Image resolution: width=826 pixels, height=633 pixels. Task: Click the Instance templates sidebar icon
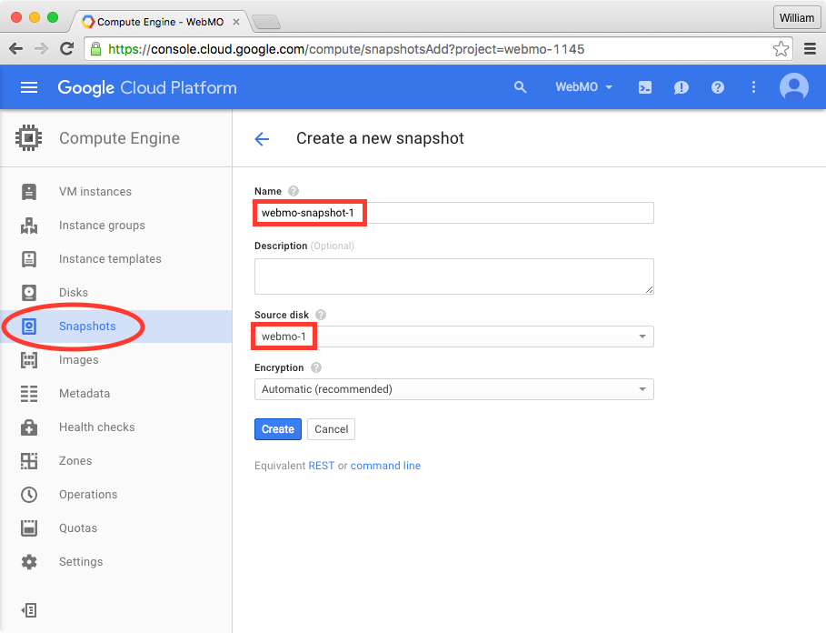[29, 259]
